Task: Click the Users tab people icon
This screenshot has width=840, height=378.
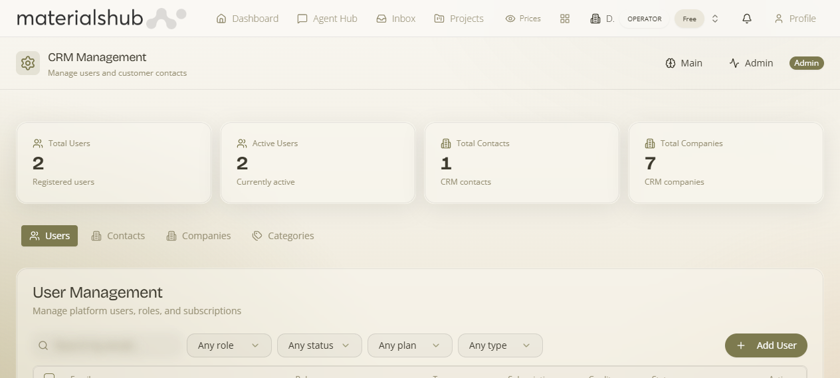Action: (35, 236)
